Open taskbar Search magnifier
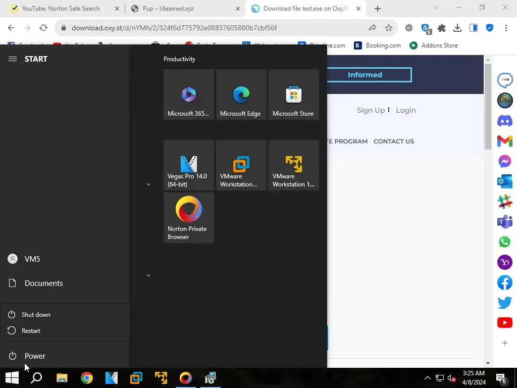The image size is (517, 388). (x=36, y=378)
